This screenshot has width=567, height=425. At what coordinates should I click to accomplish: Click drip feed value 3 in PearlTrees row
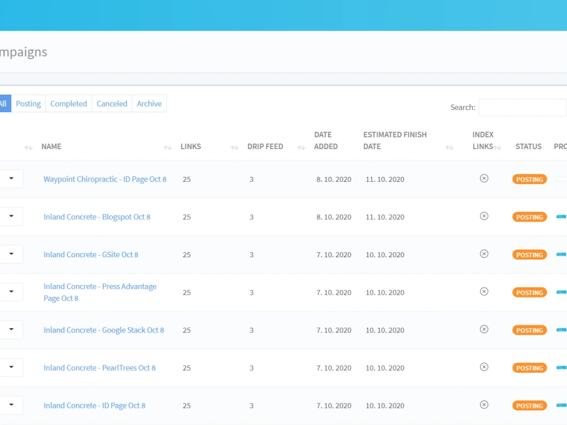click(251, 368)
